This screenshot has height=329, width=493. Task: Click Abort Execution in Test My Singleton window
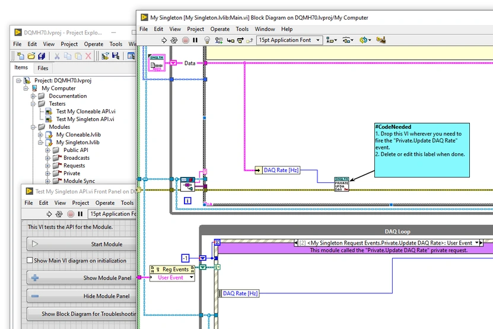pos(71,214)
